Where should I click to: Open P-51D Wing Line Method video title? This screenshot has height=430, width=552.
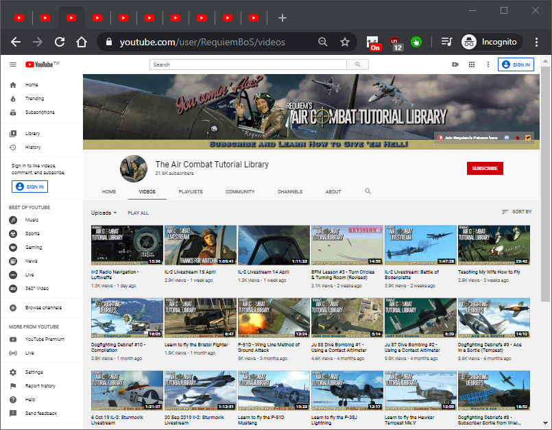click(269, 347)
